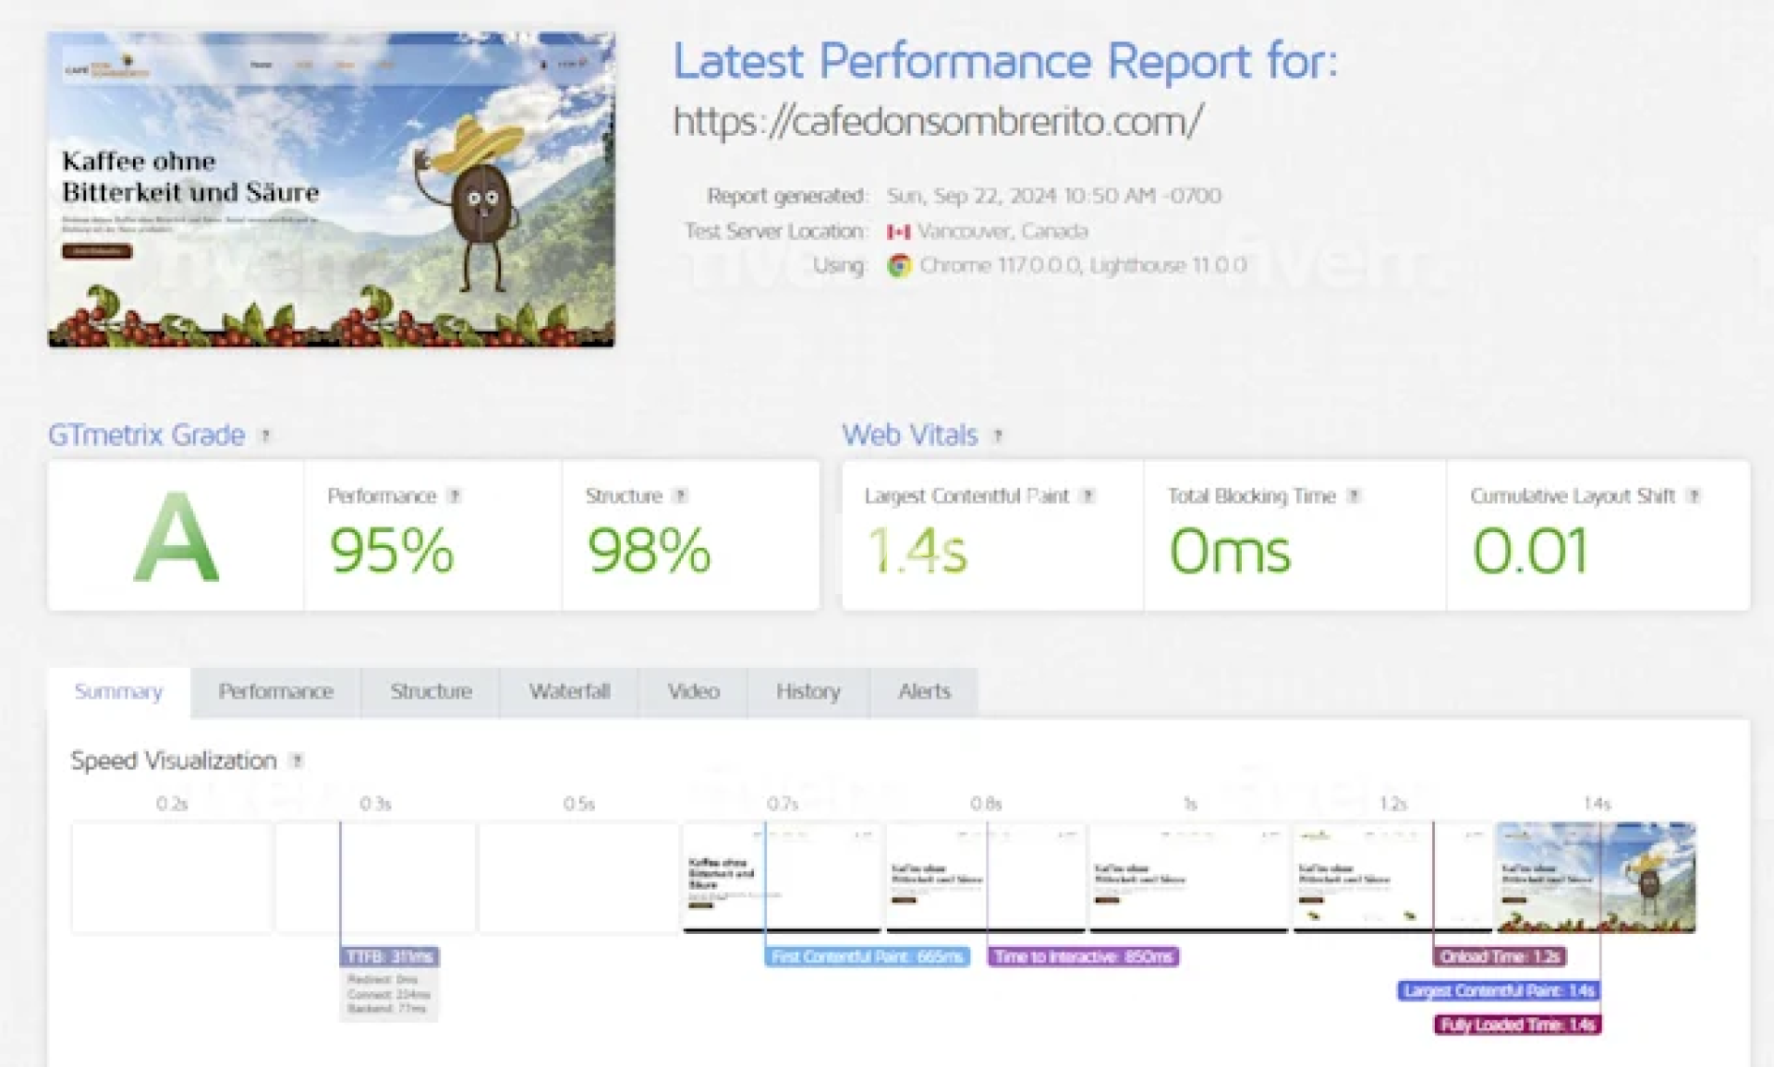This screenshot has width=1774, height=1067.
Task: Click the cafedonsombrerito.com URL link
Action: pyautogui.click(x=937, y=122)
